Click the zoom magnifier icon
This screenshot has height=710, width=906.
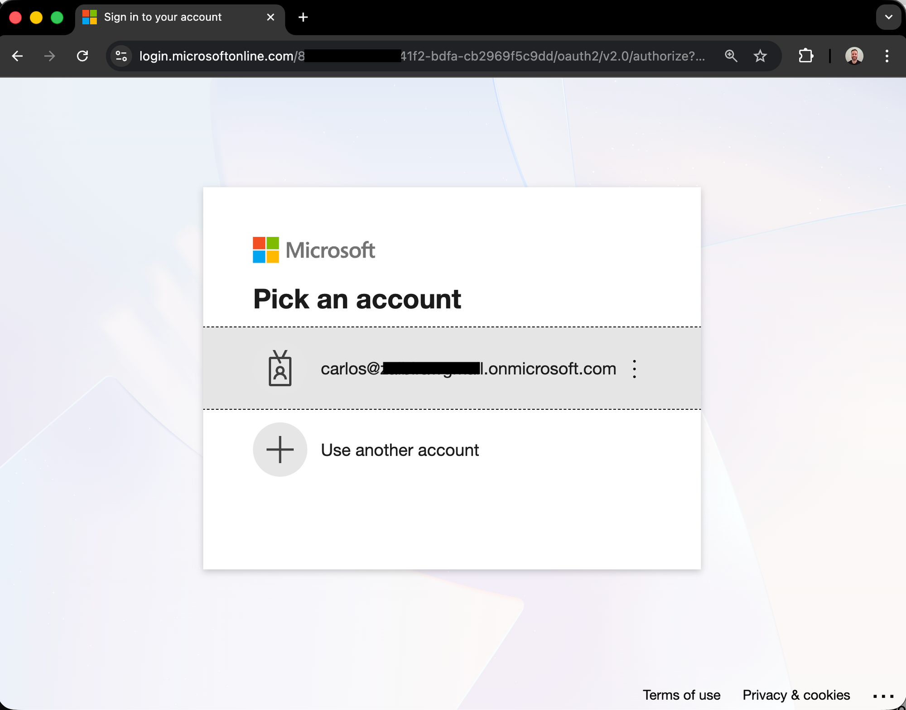point(731,56)
